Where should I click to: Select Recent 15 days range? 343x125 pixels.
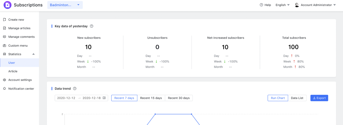(x=151, y=98)
